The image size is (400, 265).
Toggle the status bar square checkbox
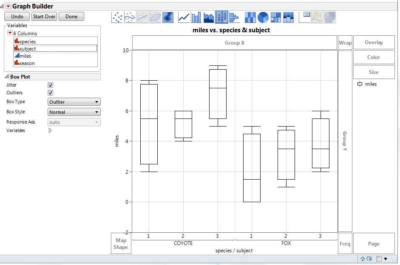pos(379,259)
